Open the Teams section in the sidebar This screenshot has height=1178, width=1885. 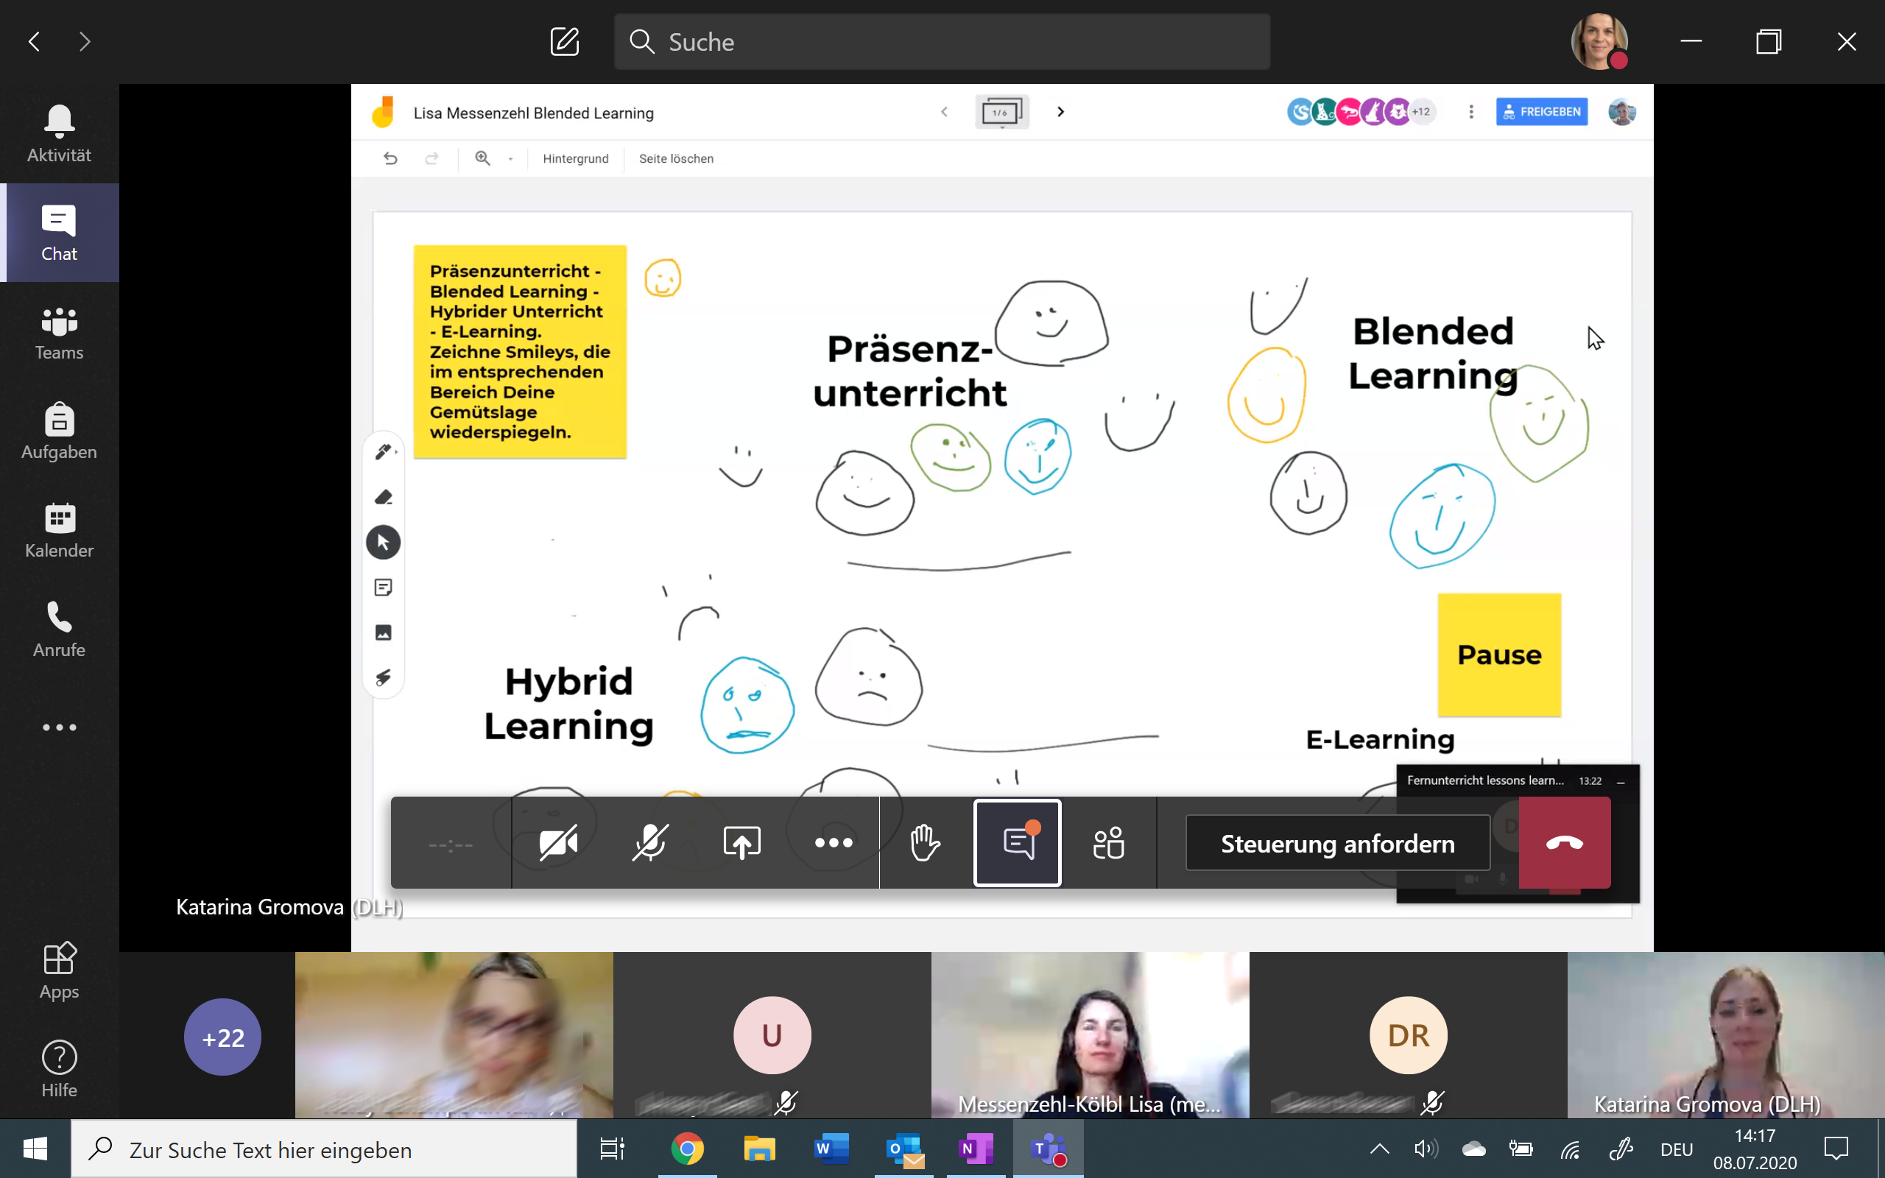click(58, 334)
